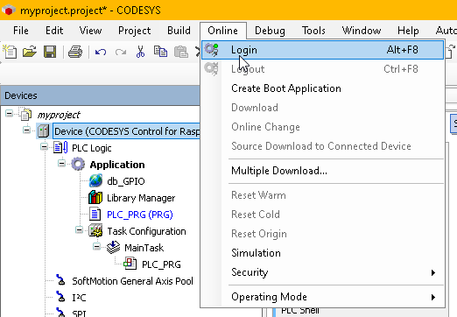
Task: Toggle Simulation mode in Online menu
Action: (322, 253)
